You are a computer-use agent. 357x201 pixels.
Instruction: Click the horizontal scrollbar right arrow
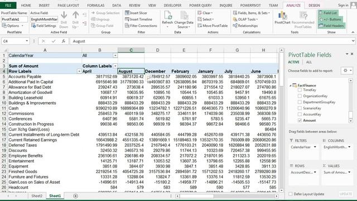coord(276,196)
